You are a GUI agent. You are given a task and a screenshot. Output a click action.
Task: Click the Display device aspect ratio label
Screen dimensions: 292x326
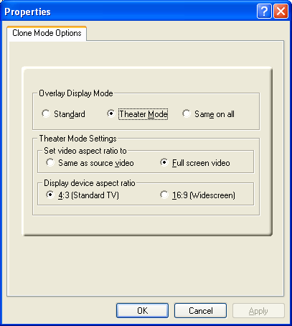(90, 183)
